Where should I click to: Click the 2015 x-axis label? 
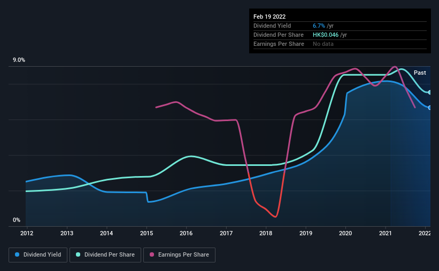(147, 233)
